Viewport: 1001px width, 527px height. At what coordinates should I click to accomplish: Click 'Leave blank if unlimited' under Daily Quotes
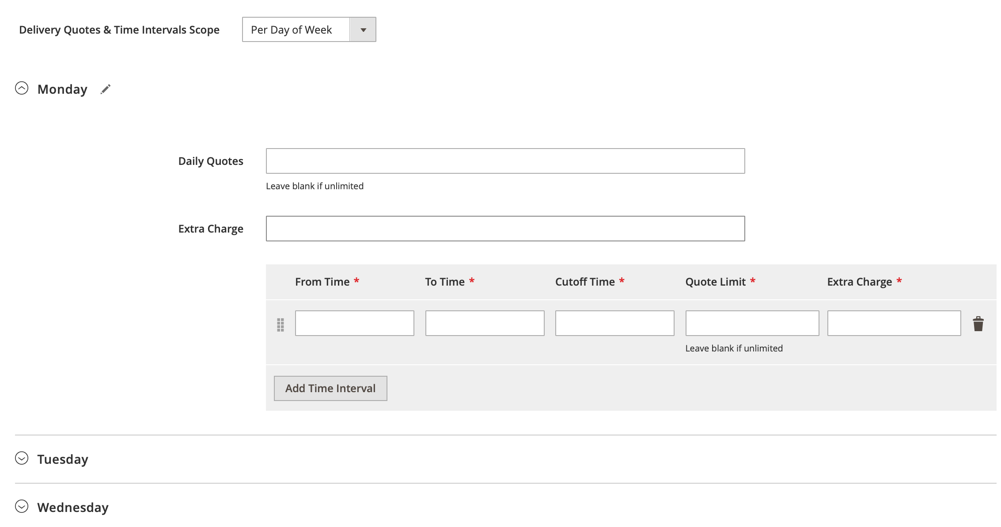click(x=315, y=186)
